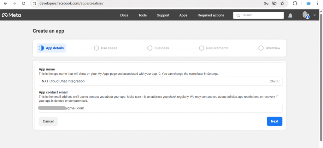Reload the page with browser refresh icon
323x148 pixels.
pos(23,3)
